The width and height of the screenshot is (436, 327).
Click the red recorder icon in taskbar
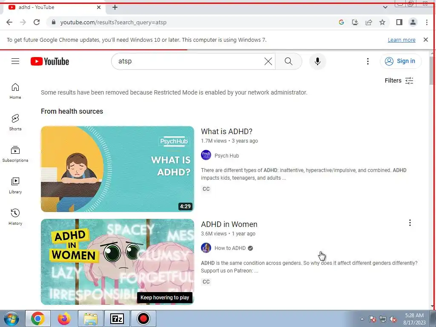point(143,318)
